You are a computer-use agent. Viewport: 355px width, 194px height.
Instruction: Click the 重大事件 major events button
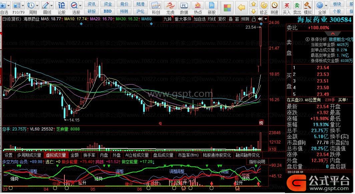[x=183, y=19]
